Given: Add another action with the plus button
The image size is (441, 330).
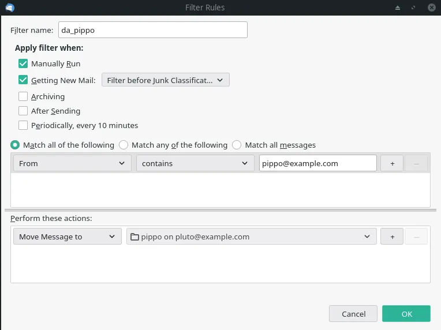Looking at the screenshot, I should [x=393, y=237].
